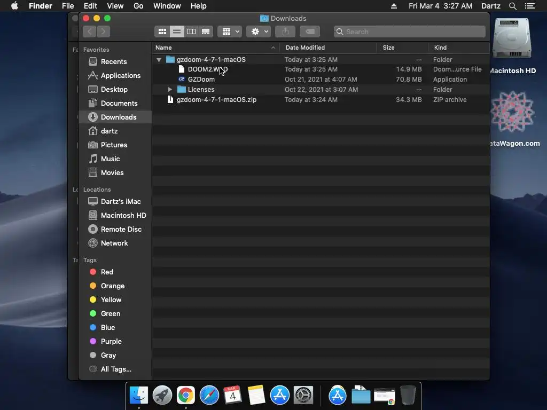Go back with the left arrow button
Screen dimensions: 547x410
pos(90,31)
